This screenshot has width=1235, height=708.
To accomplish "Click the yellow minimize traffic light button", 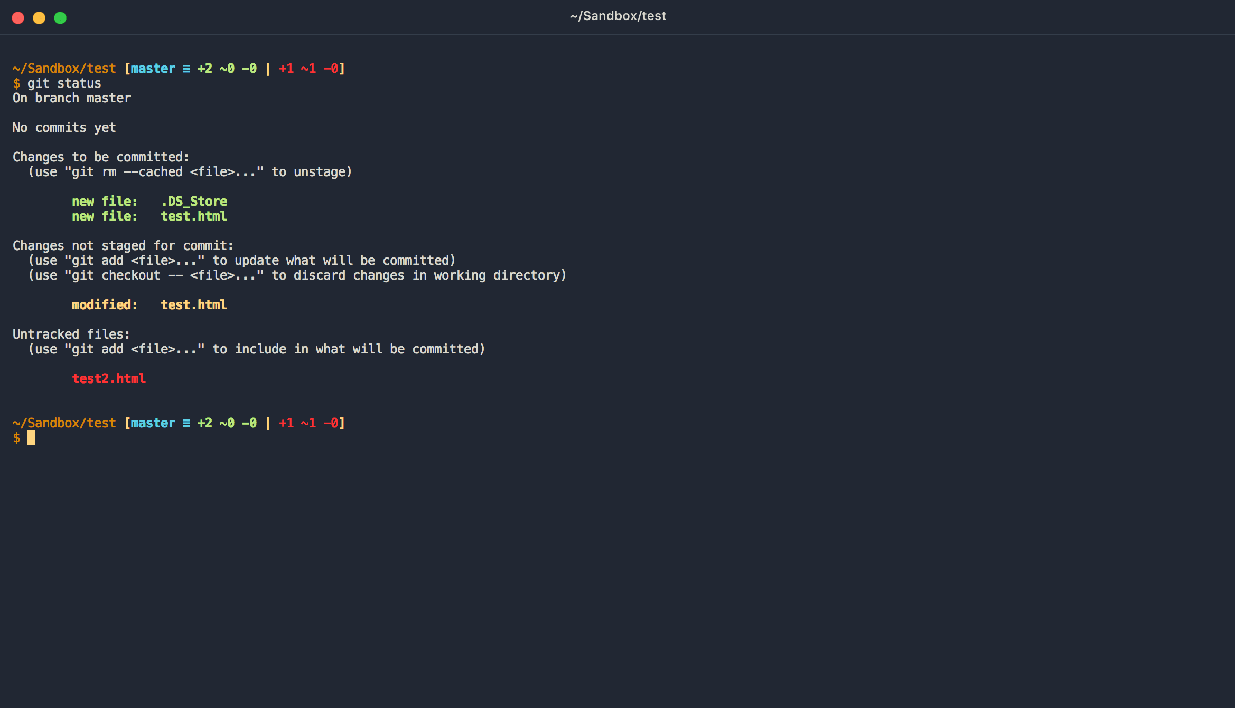I will 39,17.
